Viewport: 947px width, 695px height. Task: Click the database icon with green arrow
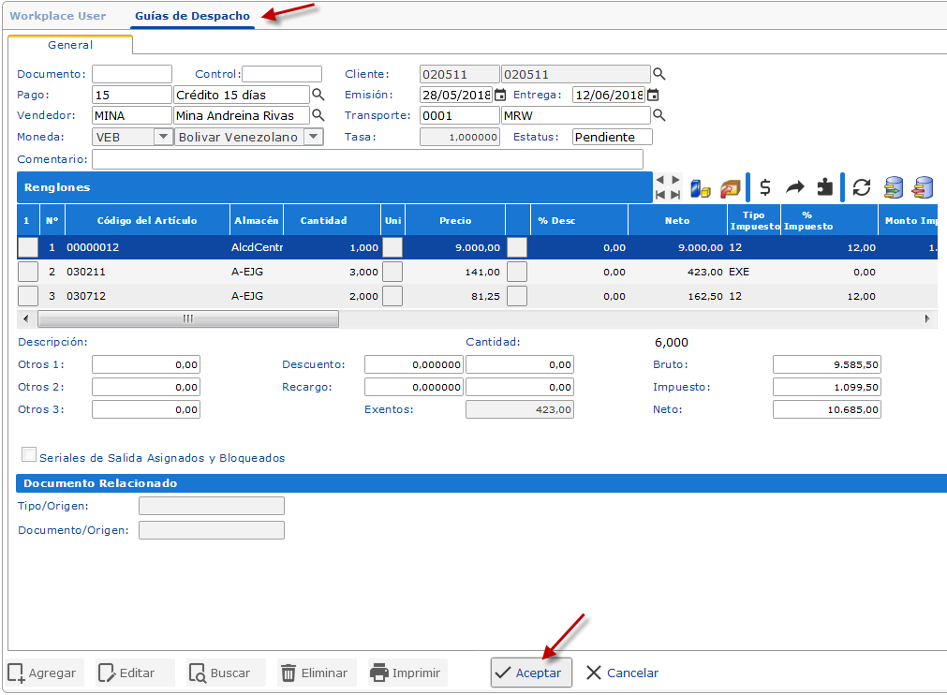tap(894, 187)
